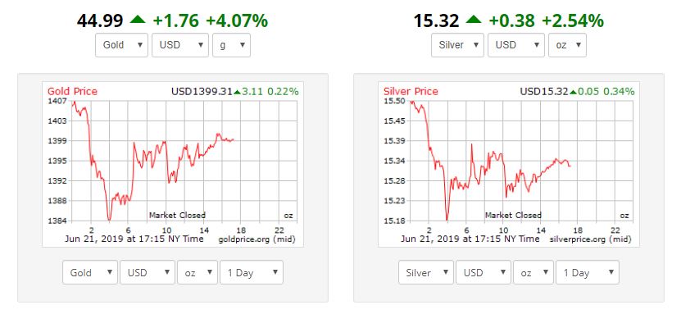Open the top Silver metal dropdown
The image size is (681, 314).
[x=457, y=45]
